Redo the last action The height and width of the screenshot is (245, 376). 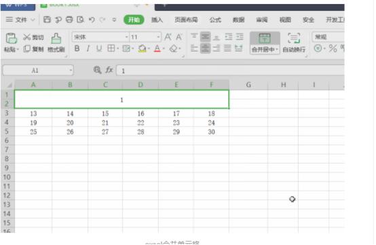[x=102, y=20]
